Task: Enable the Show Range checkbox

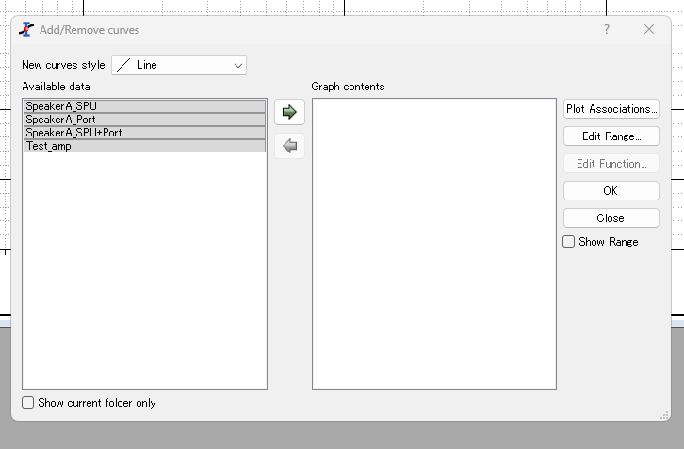Action: tap(569, 242)
